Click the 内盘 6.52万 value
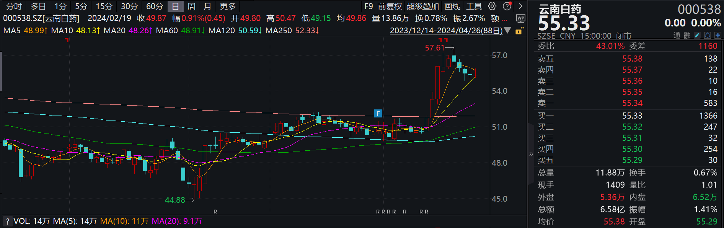724x228 pixels. tap(705, 197)
